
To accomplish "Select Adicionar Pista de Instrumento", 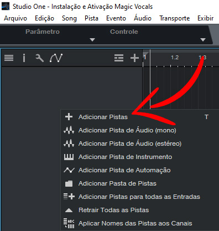I will 140,157.
